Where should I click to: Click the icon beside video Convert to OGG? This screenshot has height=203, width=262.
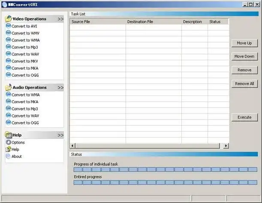[x=8, y=75]
